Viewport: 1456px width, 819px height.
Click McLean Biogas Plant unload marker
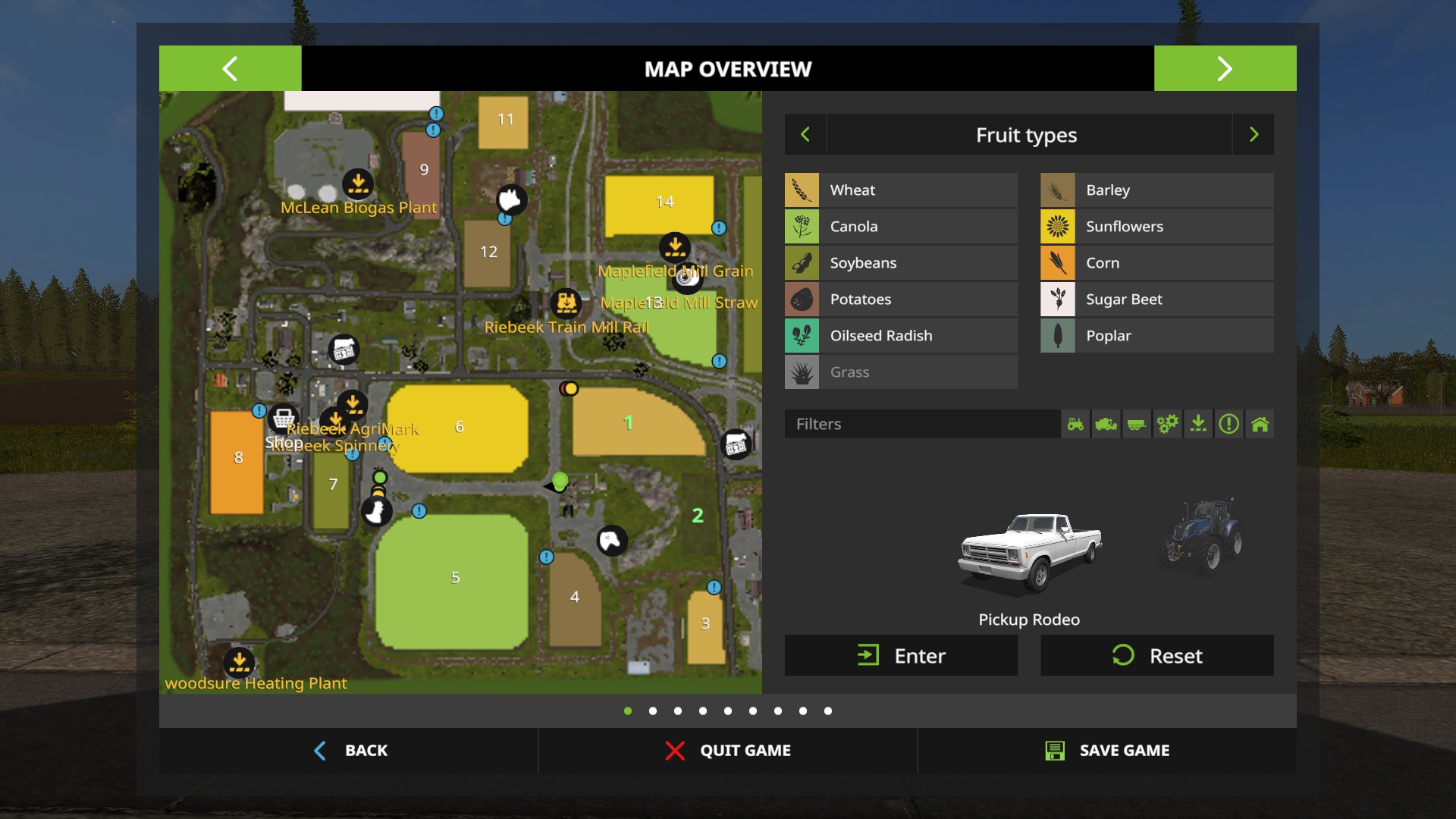click(358, 183)
